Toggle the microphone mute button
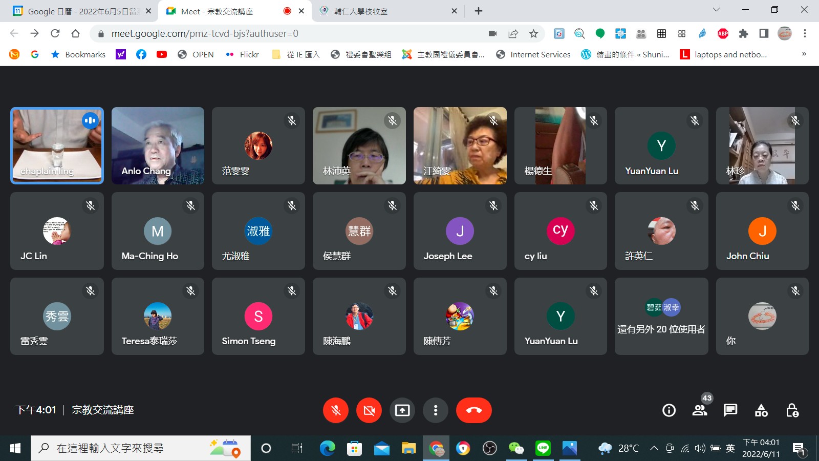The height and width of the screenshot is (461, 819). pos(336,410)
